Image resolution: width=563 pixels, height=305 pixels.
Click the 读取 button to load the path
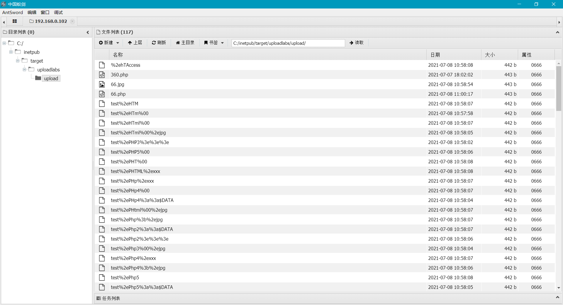click(357, 43)
